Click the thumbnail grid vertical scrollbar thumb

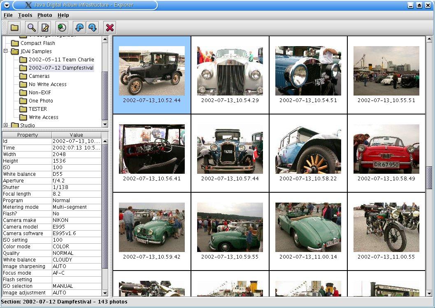[429, 177]
